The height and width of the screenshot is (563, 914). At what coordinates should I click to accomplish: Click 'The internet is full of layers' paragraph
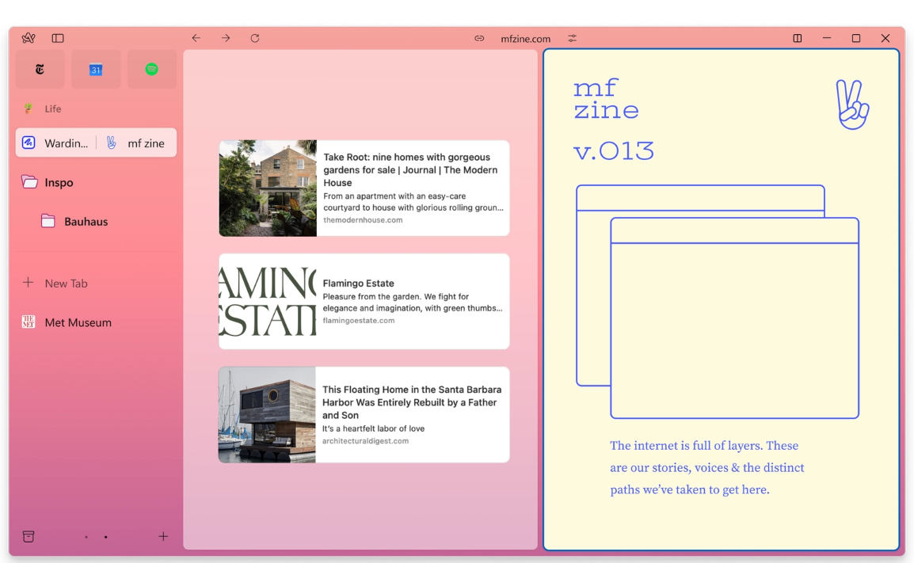pos(707,467)
